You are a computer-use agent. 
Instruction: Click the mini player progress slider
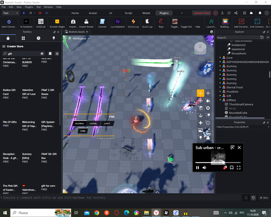[x=218, y=162]
